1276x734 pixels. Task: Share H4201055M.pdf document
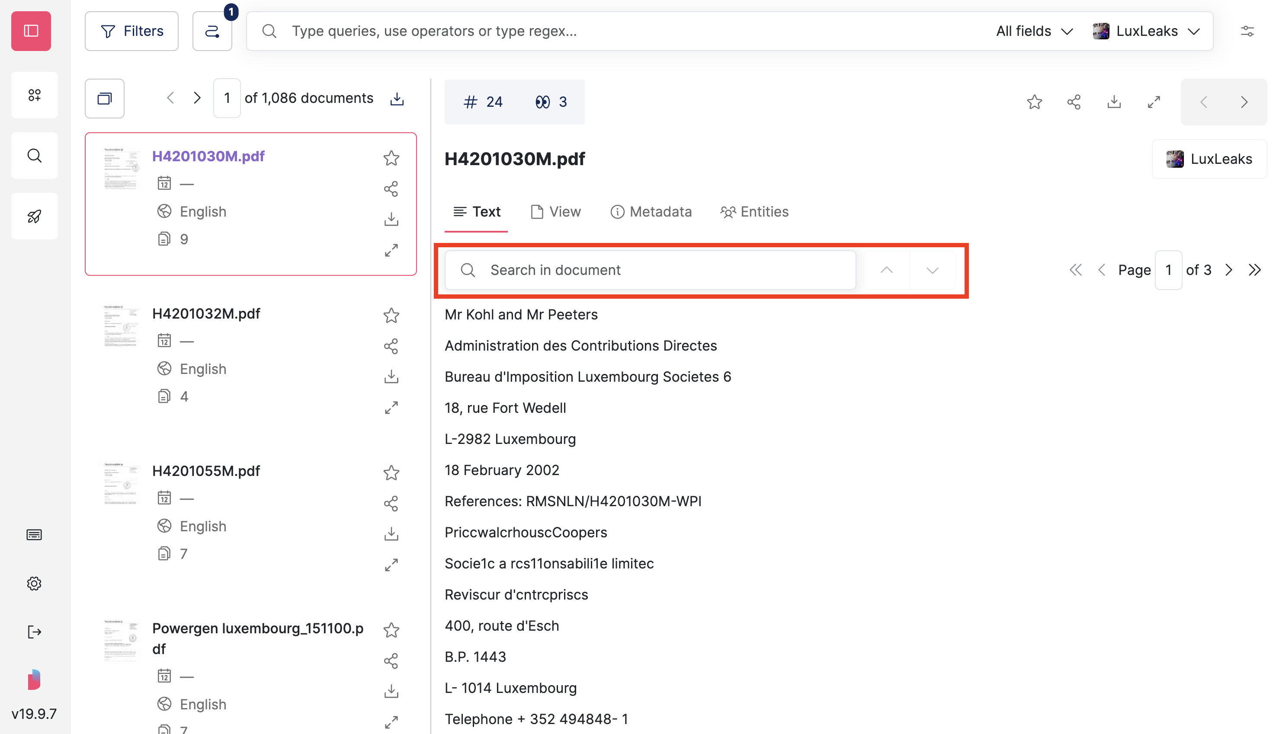pos(391,503)
